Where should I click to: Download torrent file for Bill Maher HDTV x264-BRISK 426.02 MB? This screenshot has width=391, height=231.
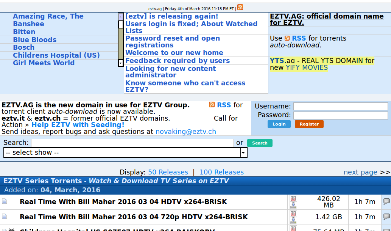coord(293,206)
